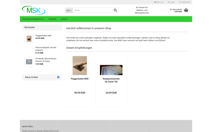Click the Bestseller heading
The image size is (212, 132).
(x=30, y=27)
